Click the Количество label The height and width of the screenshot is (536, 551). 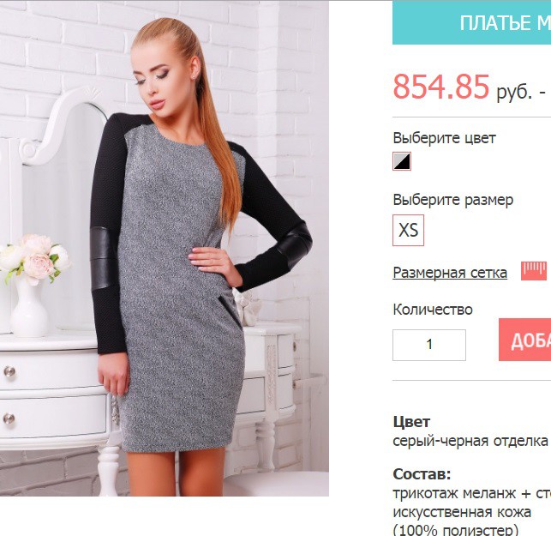pos(433,310)
